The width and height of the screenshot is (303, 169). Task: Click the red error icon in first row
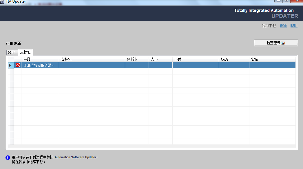(18, 65)
